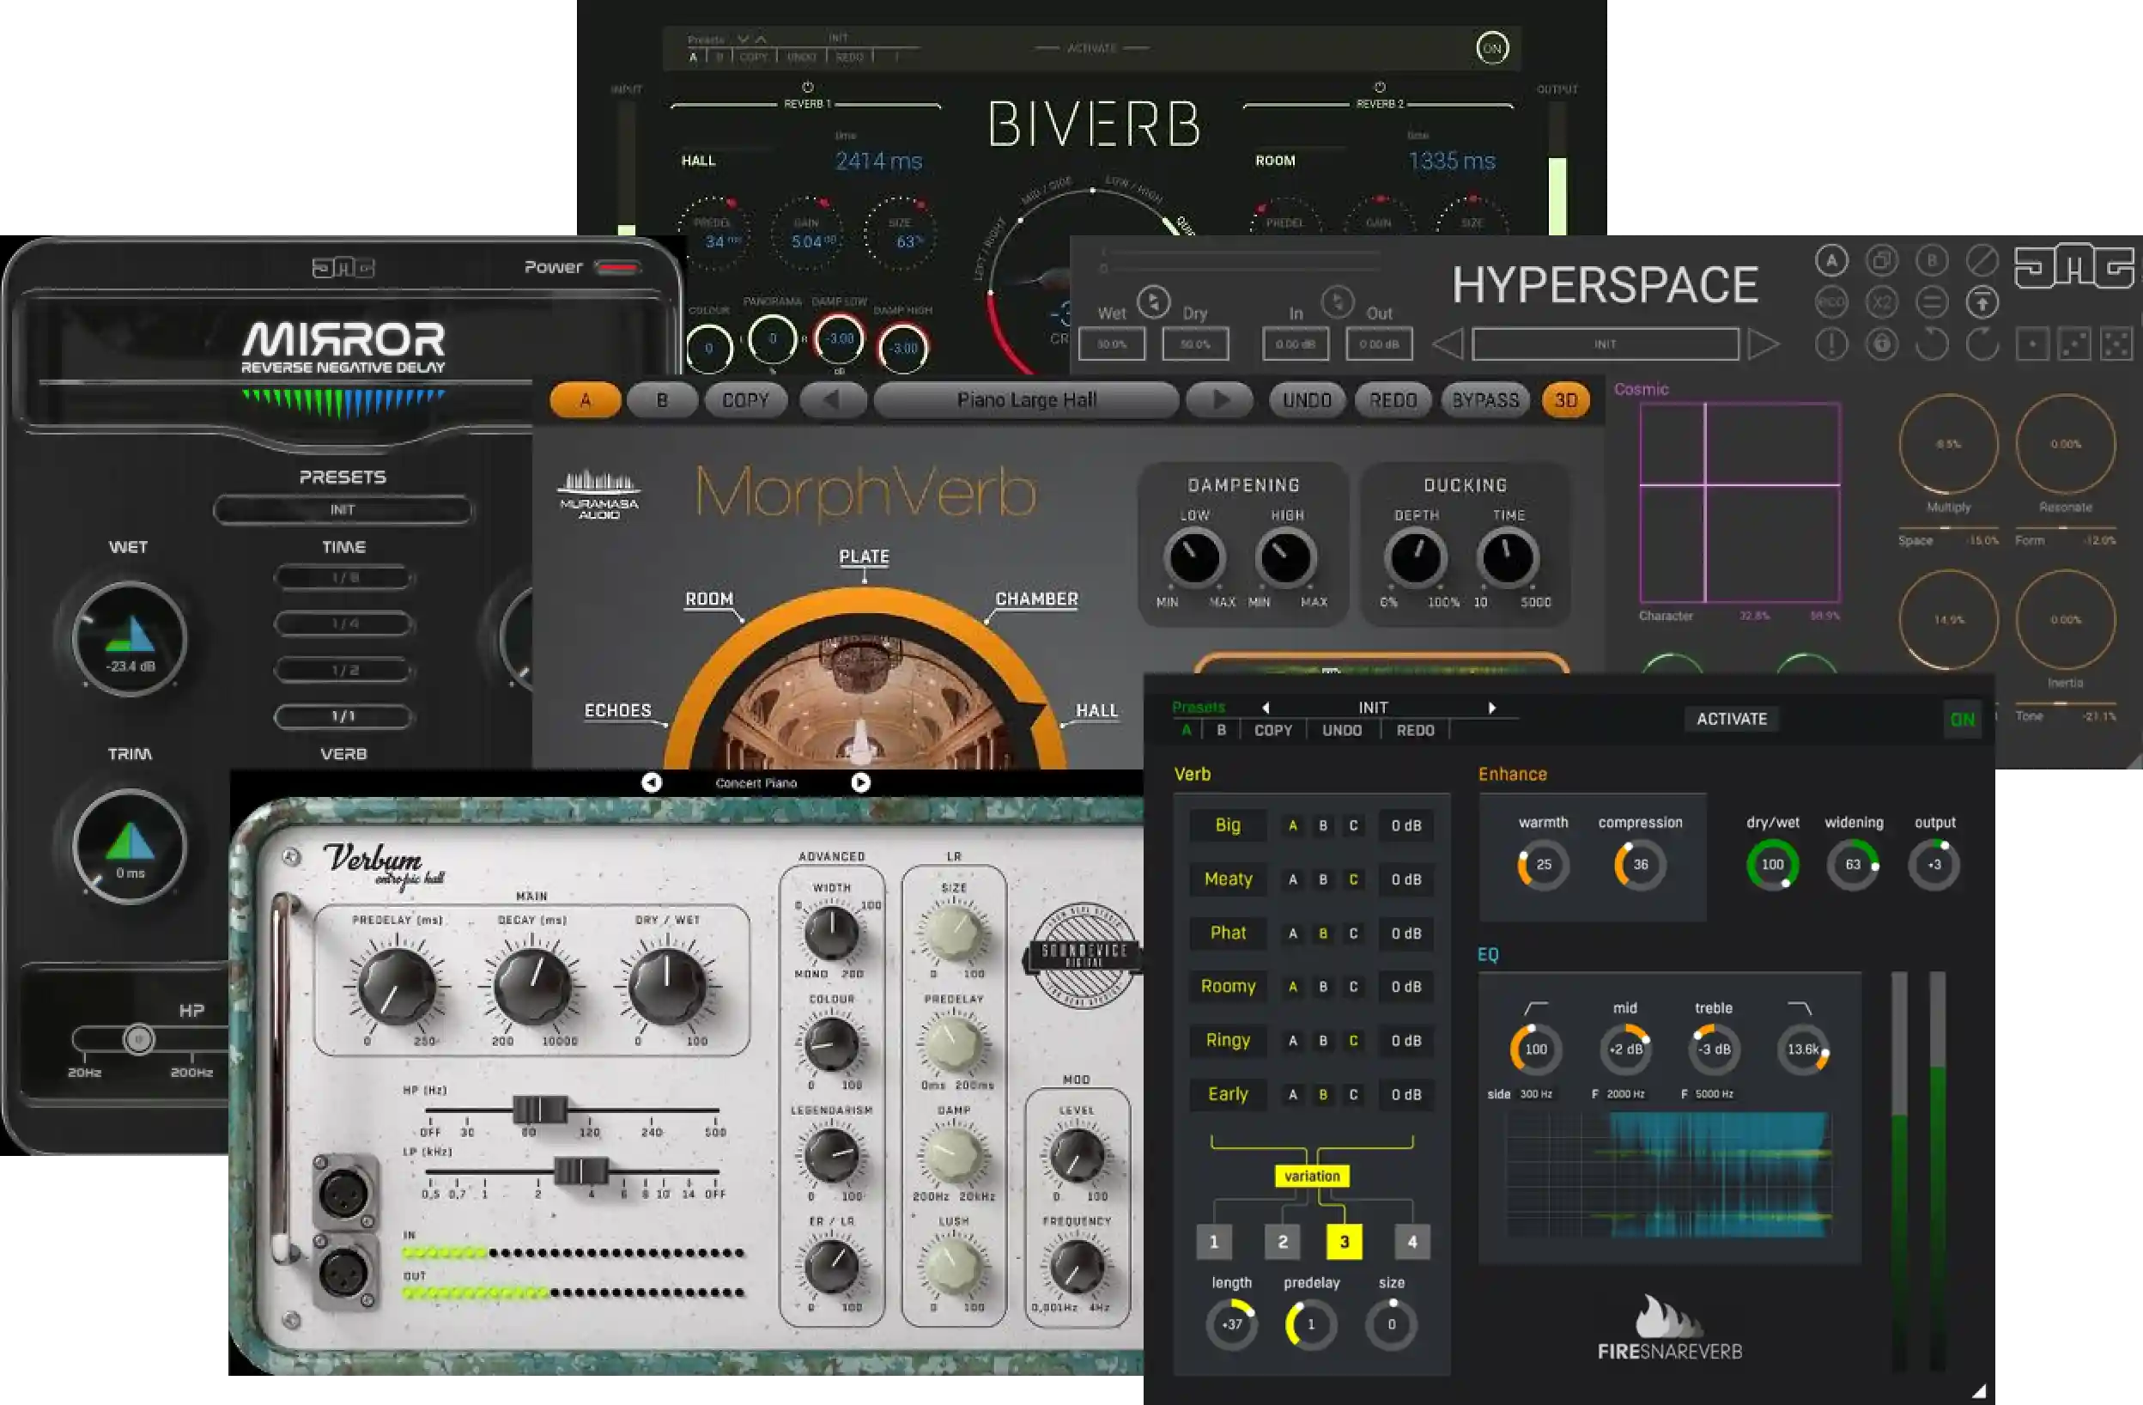Click the ECO mode icon in Hyperspace
This screenshot has width=2143, height=1405.
pos(1831,302)
